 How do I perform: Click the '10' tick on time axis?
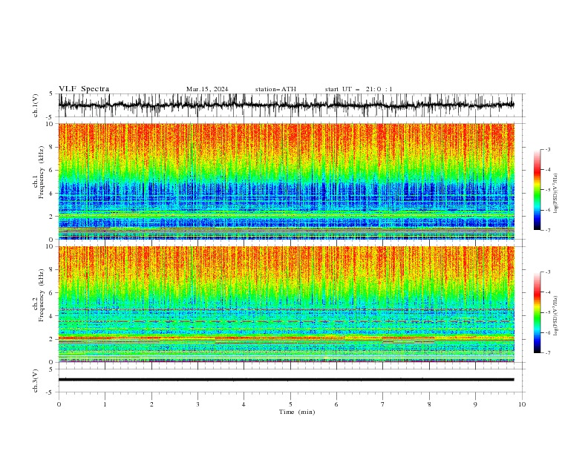pyautogui.click(x=522, y=404)
